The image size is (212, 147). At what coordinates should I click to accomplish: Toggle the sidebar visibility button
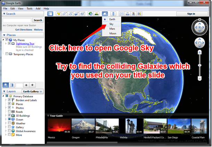click(x=50, y=14)
